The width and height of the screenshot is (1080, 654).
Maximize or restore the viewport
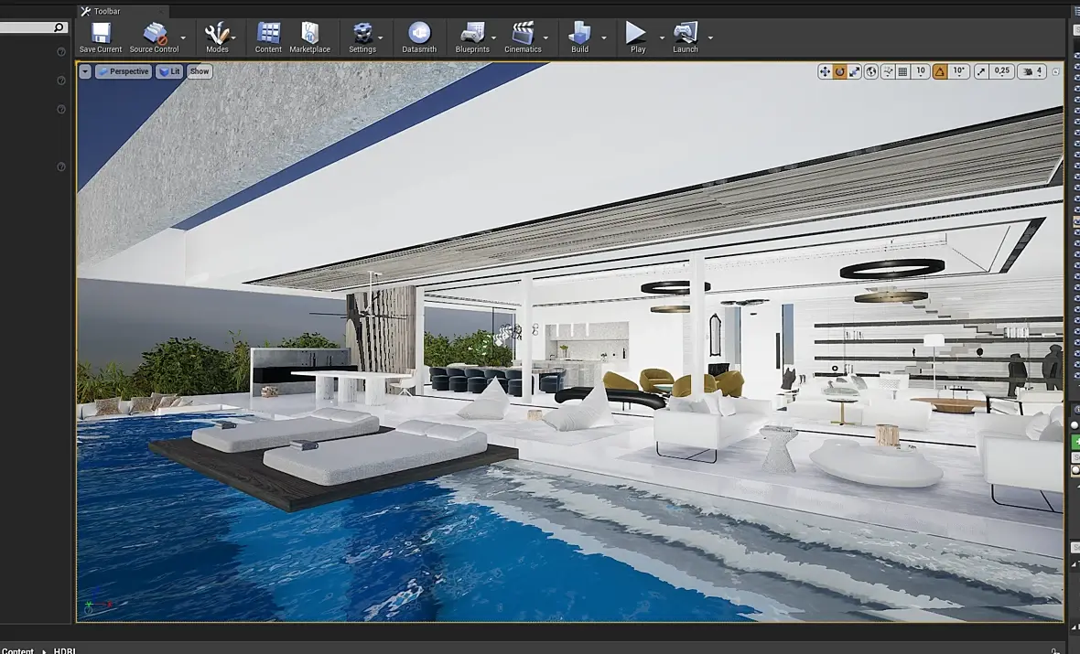click(1056, 71)
